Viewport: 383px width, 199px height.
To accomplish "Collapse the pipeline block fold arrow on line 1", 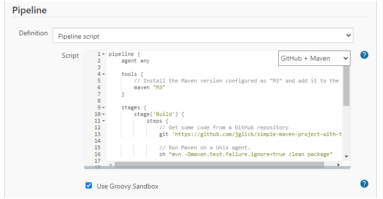I will click(x=104, y=54).
